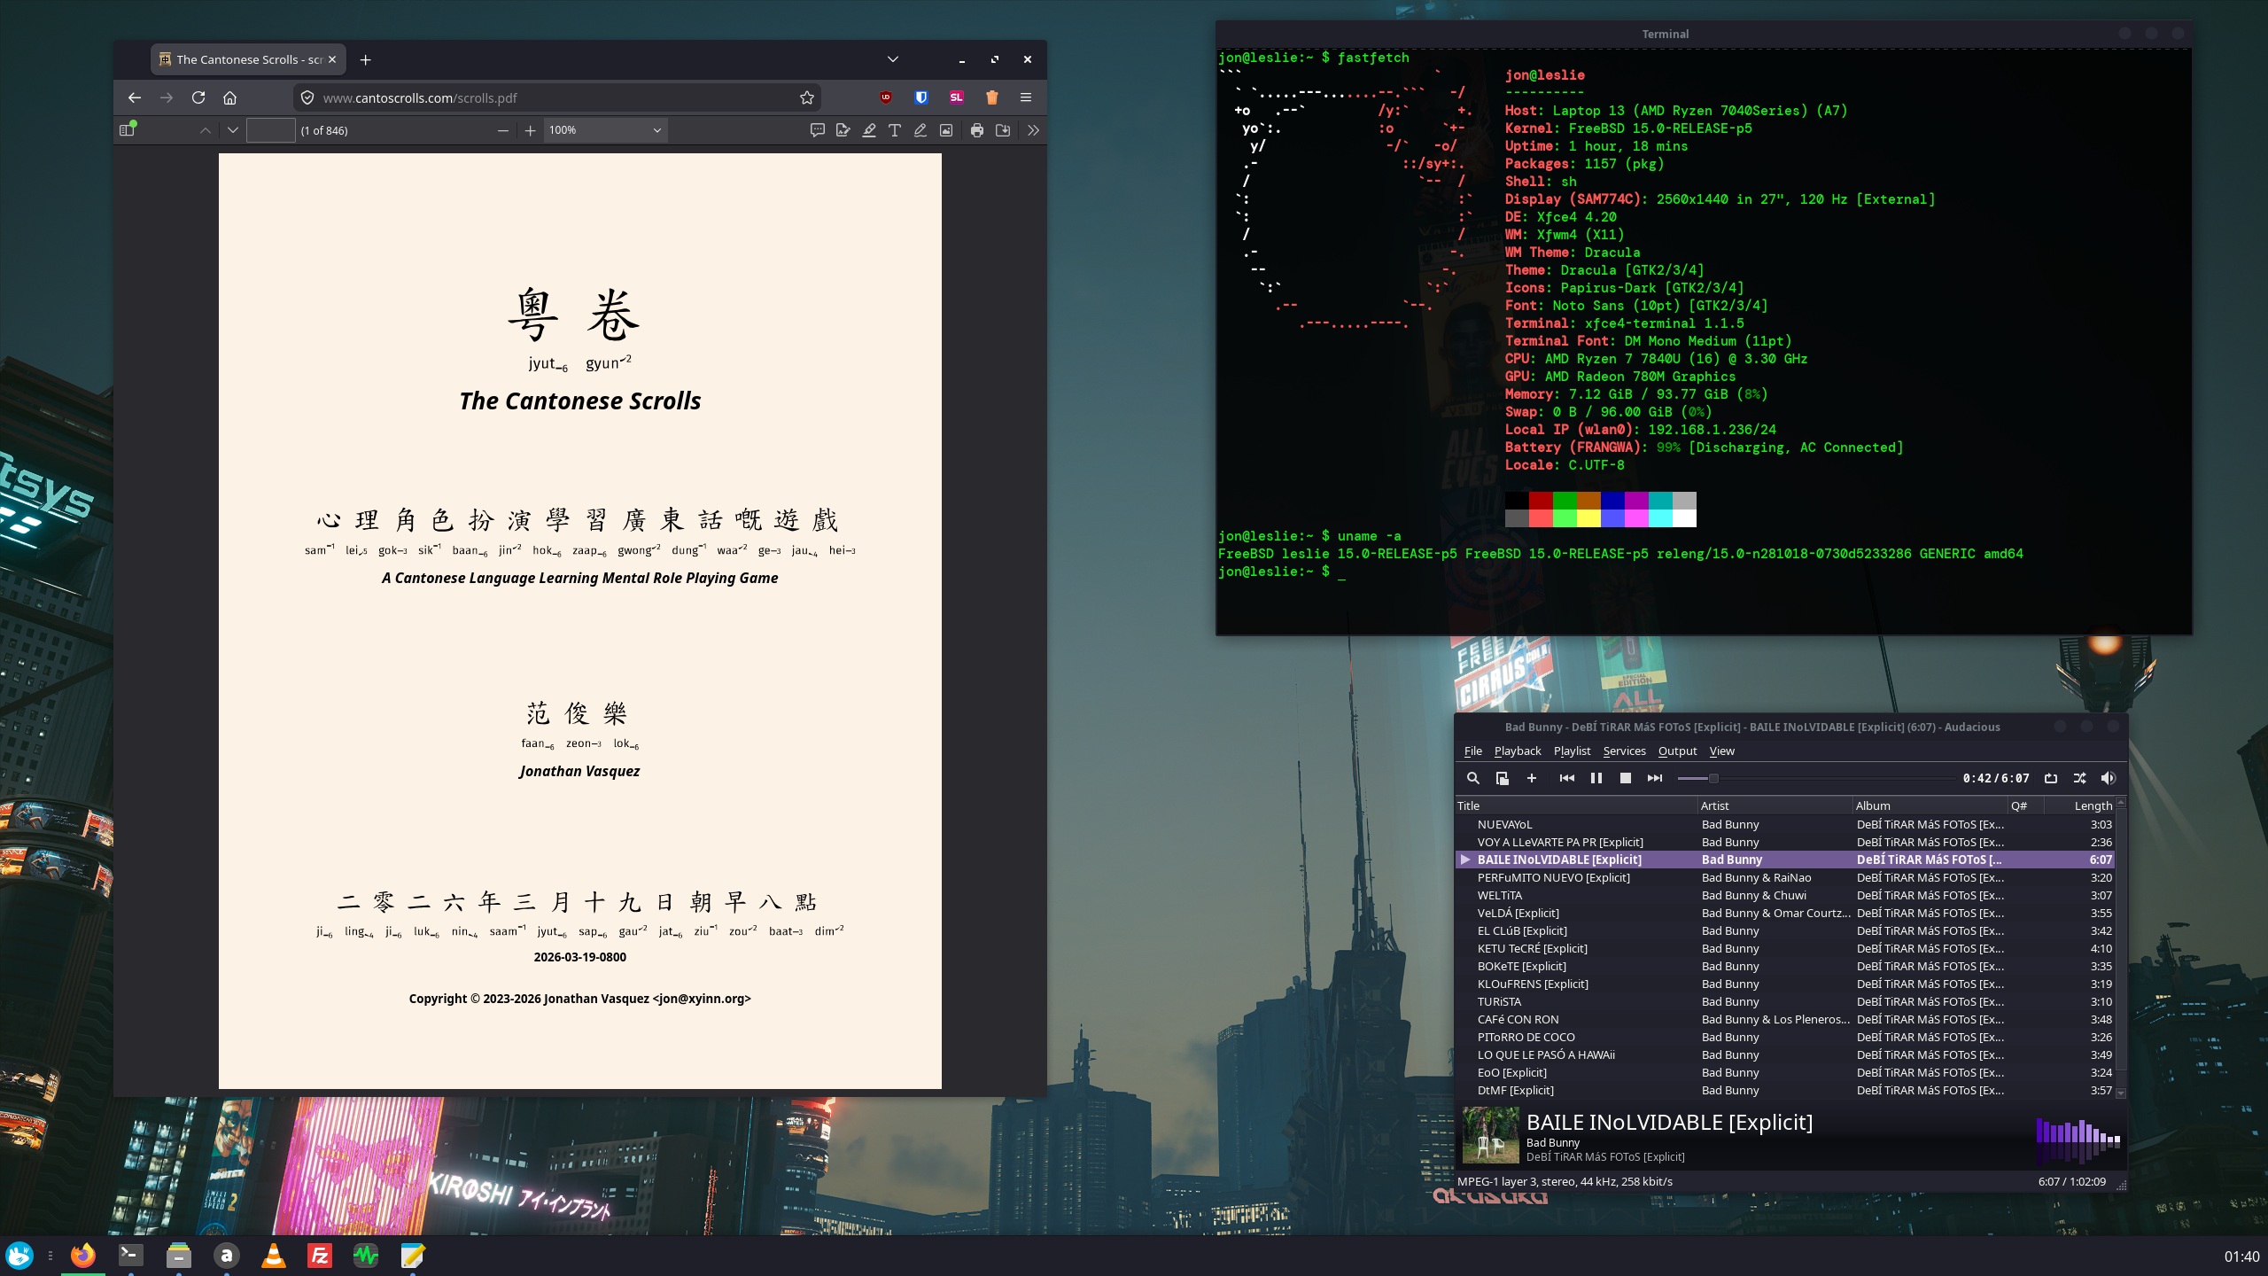2268x1276 pixels.
Task: Click the PDF highlight tool icon
Action: [x=869, y=130]
